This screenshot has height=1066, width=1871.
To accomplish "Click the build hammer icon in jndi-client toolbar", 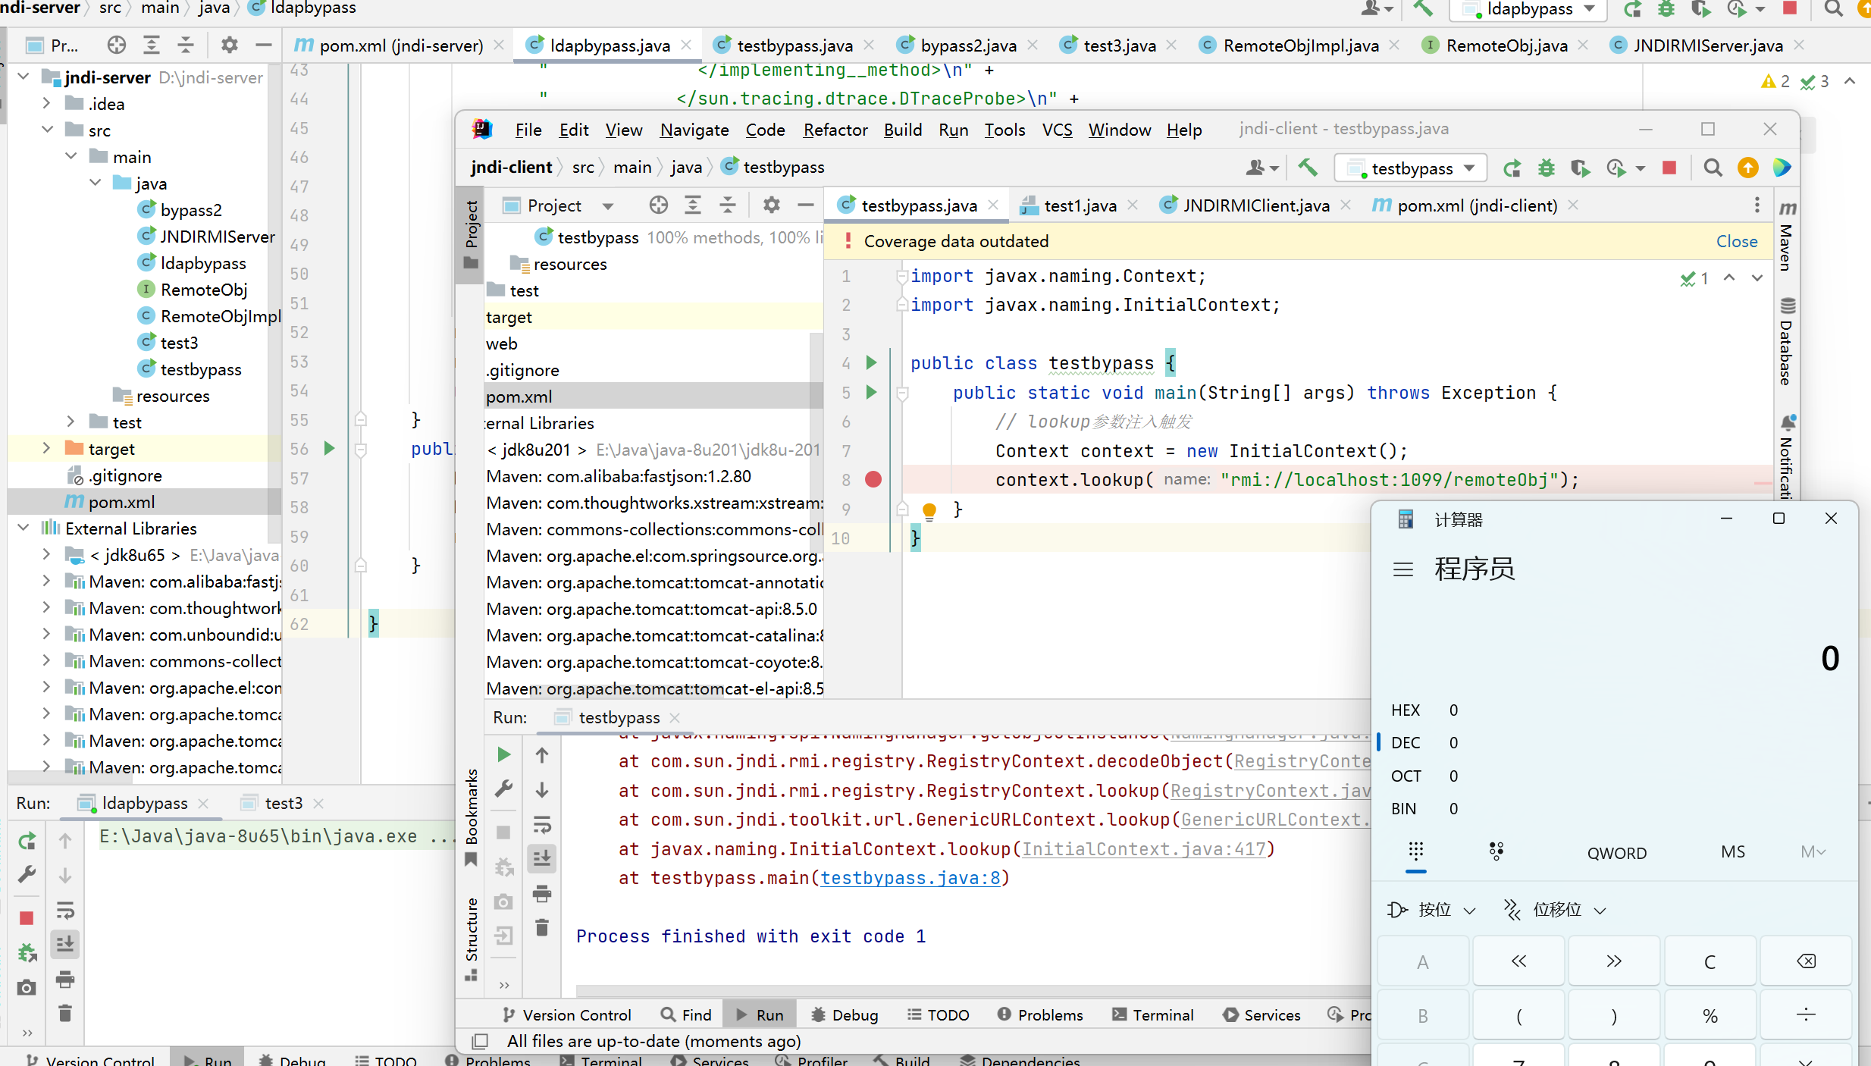I will tap(1307, 168).
